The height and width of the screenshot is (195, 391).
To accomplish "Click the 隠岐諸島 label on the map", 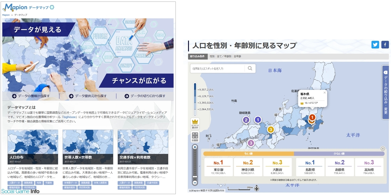I will click(x=245, y=113).
